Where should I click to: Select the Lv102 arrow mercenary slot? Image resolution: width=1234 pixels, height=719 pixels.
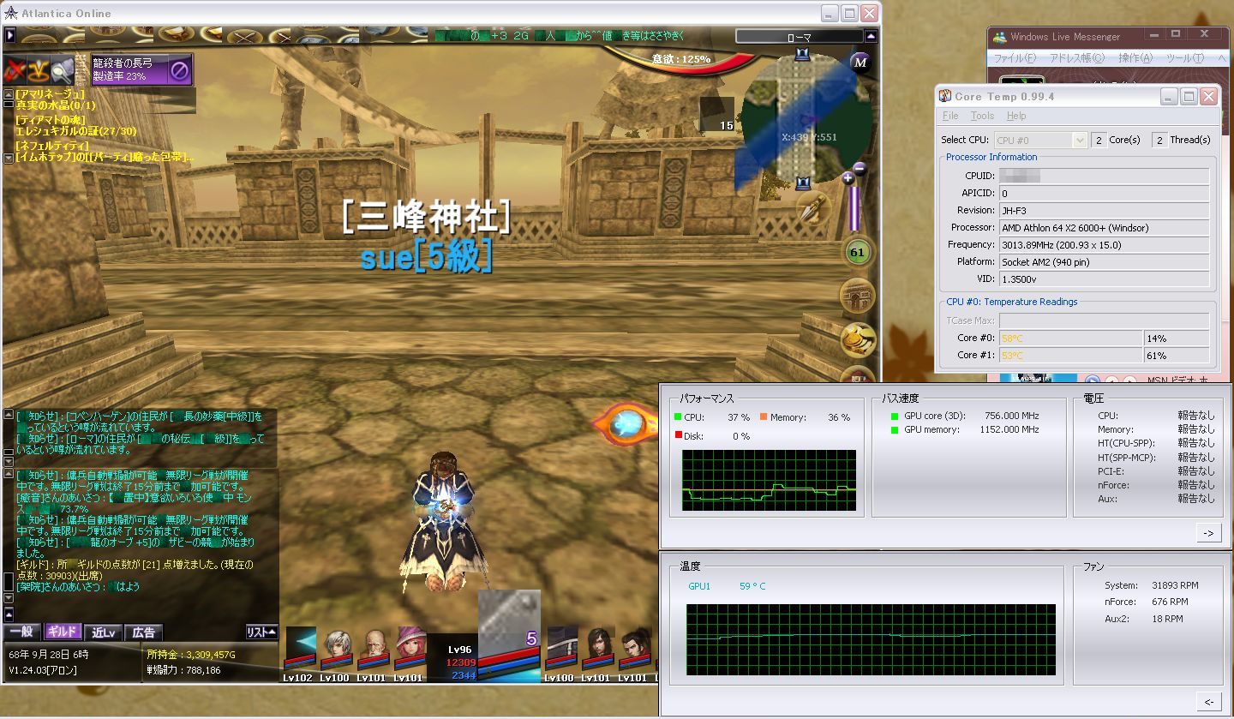point(301,649)
